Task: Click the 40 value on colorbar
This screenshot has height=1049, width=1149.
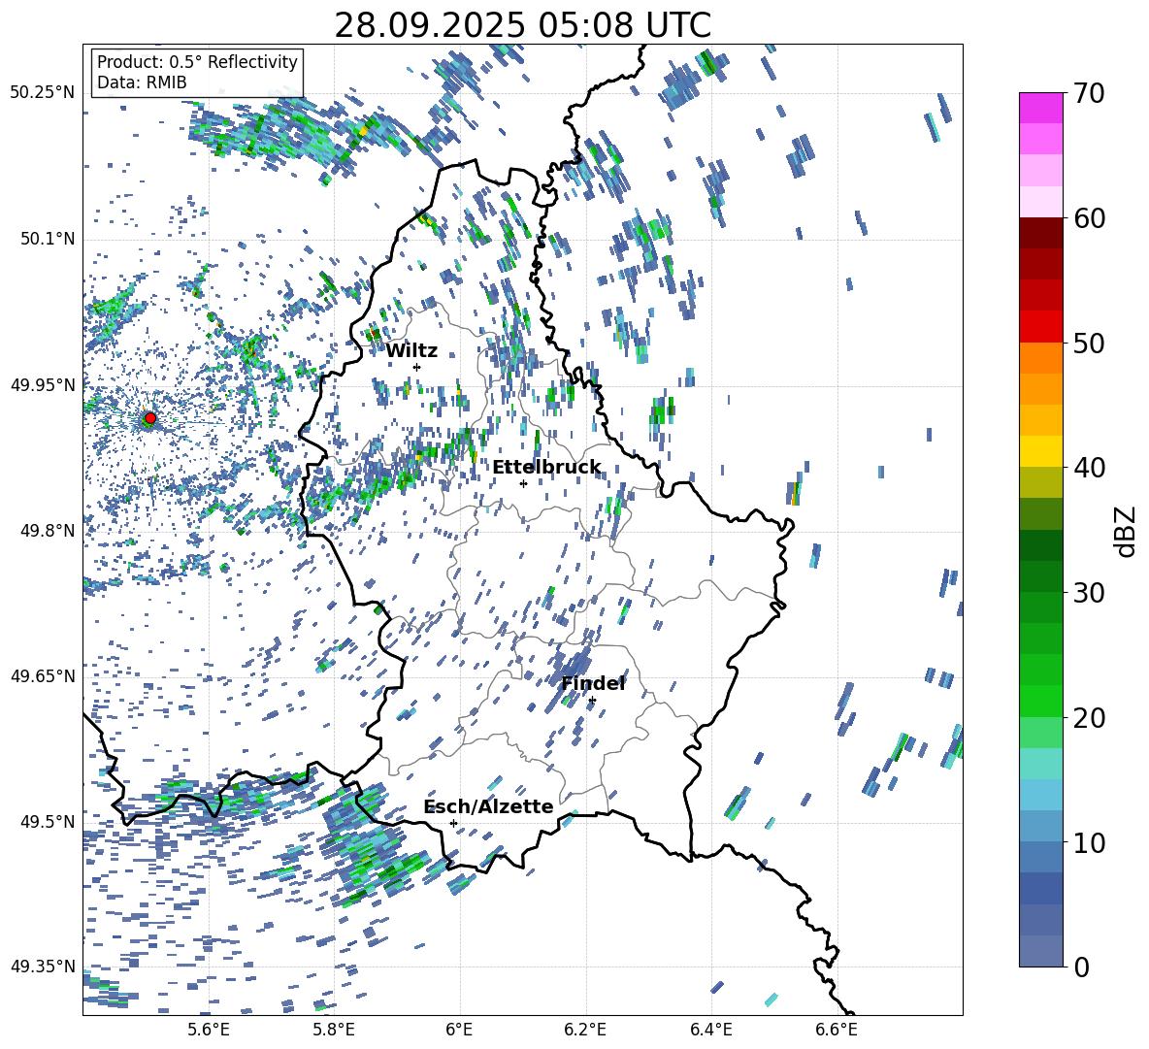Action: click(1089, 468)
